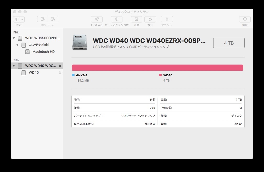Click the blue disk2s1 legend dot
The width and height of the screenshot is (264, 172).
(x=74, y=75)
